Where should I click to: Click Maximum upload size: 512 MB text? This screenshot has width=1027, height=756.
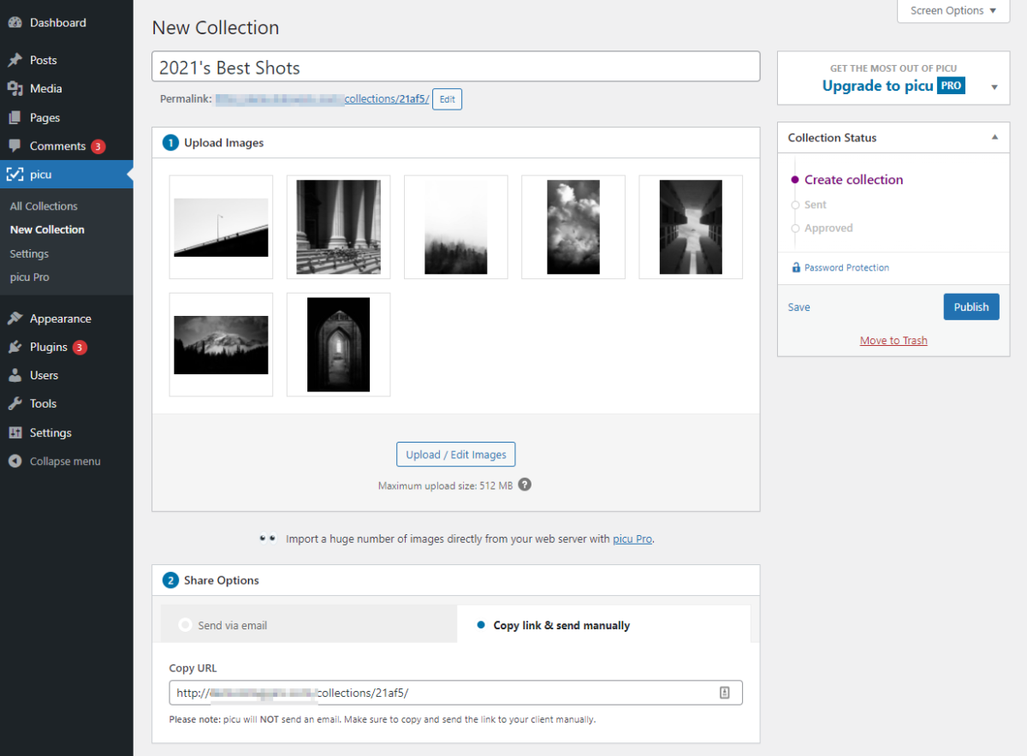coord(446,485)
